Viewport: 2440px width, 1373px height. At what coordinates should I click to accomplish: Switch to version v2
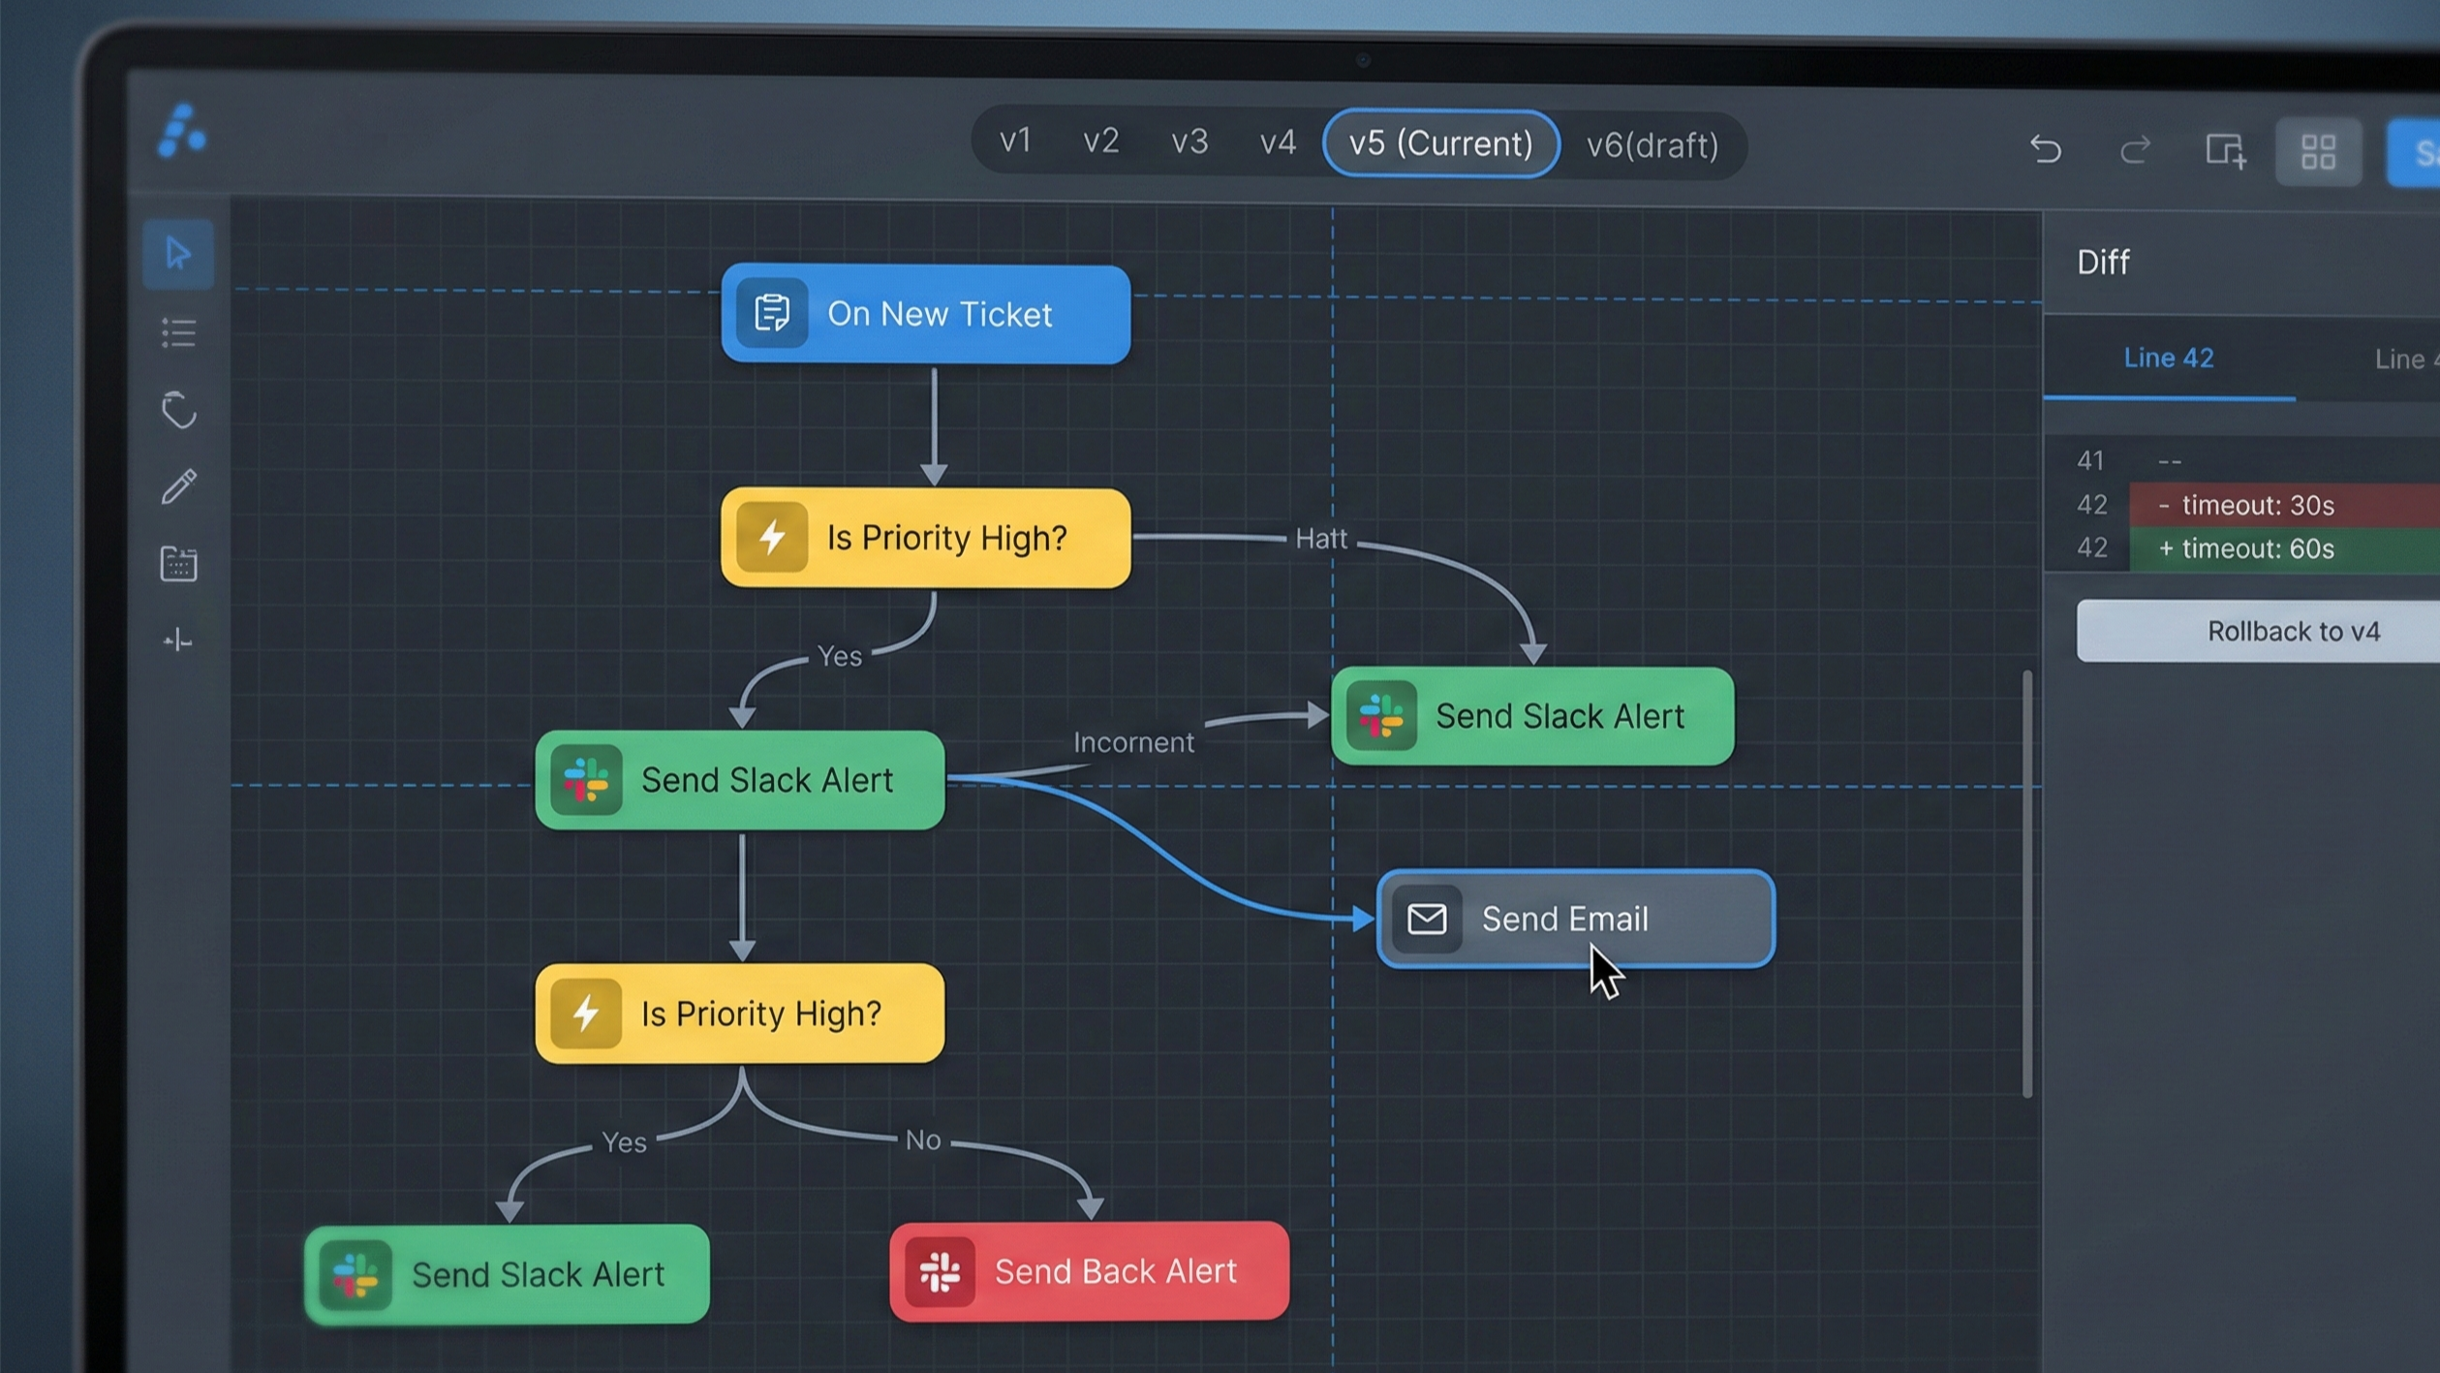1101,141
